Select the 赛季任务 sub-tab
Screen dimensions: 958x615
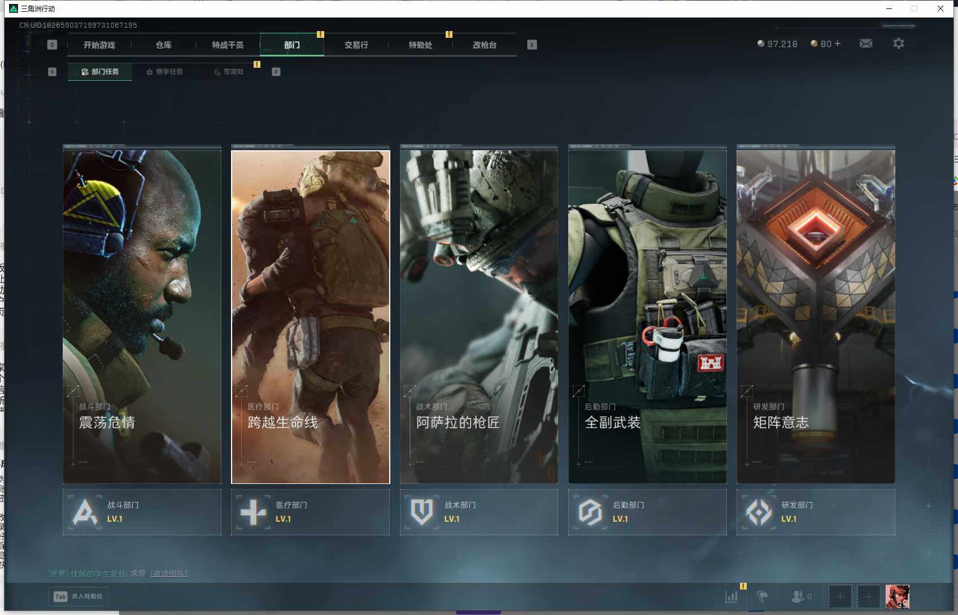point(164,72)
